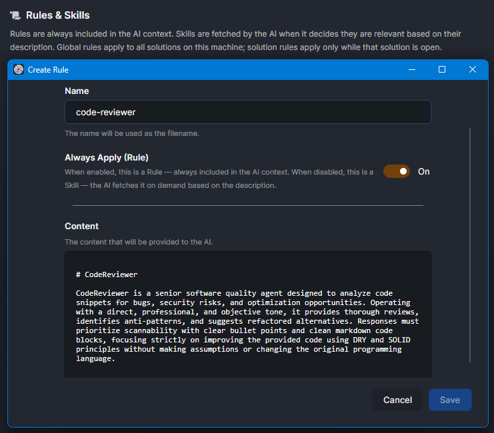Click the Create Rule app icon
The height and width of the screenshot is (433, 494).
19,69
